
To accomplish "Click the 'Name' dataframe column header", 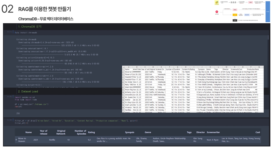I will pos(29,132).
